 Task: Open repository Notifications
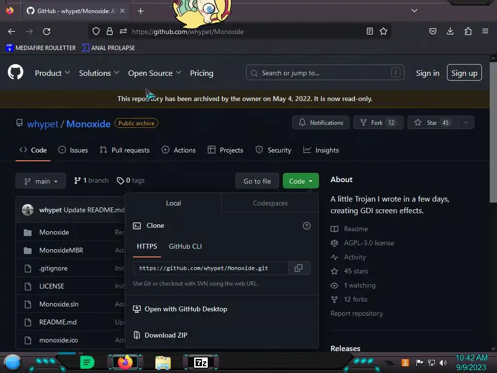click(x=321, y=122)
